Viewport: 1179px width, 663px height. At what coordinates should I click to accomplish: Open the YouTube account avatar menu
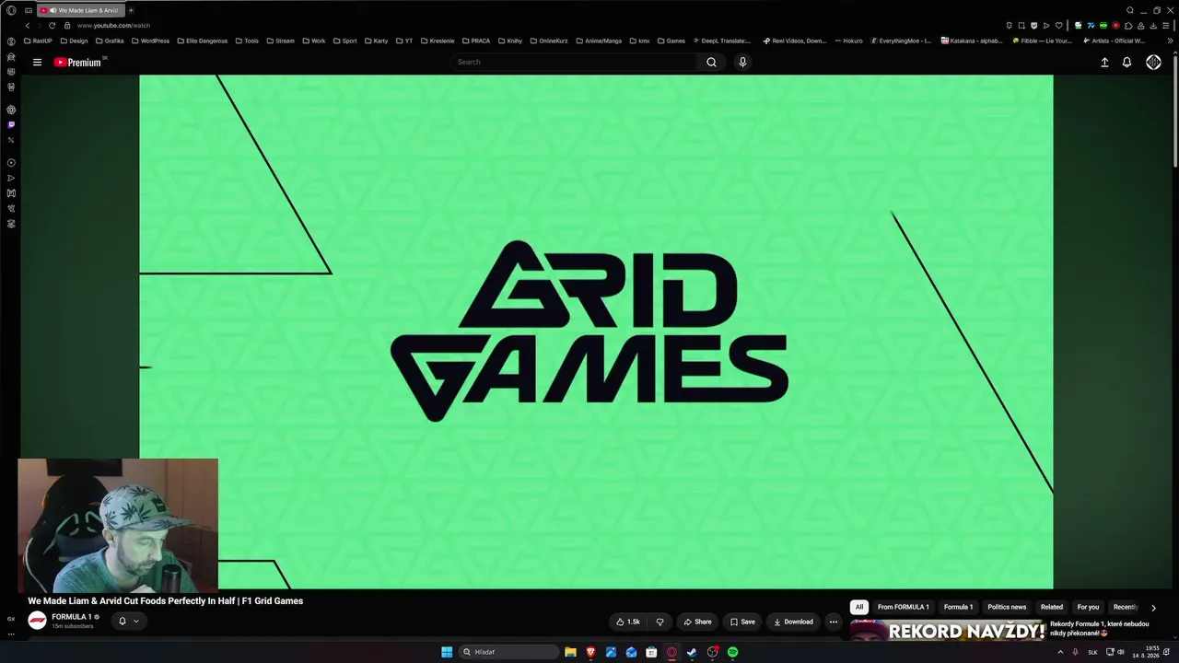coord(1153,63)
